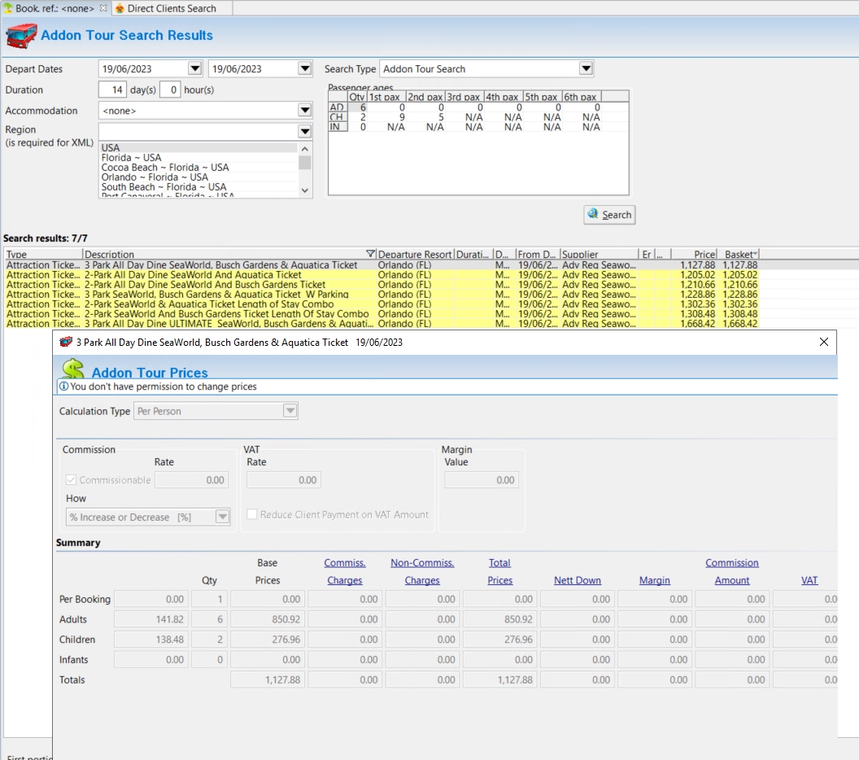Click the Direct Clients Search tab icon
The width and height of the screenshot is (859, 760).
(120, 8)
